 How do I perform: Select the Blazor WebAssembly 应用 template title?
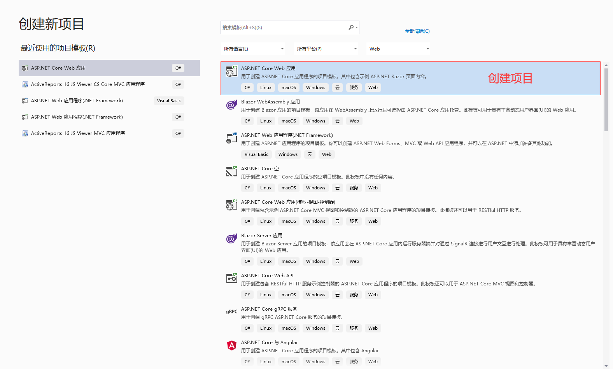[x=270, y=102]
